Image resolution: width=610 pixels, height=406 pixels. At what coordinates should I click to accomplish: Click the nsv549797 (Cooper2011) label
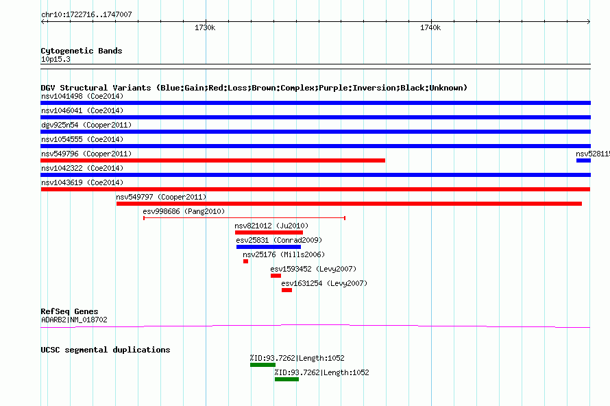click(x=161, y=197)
